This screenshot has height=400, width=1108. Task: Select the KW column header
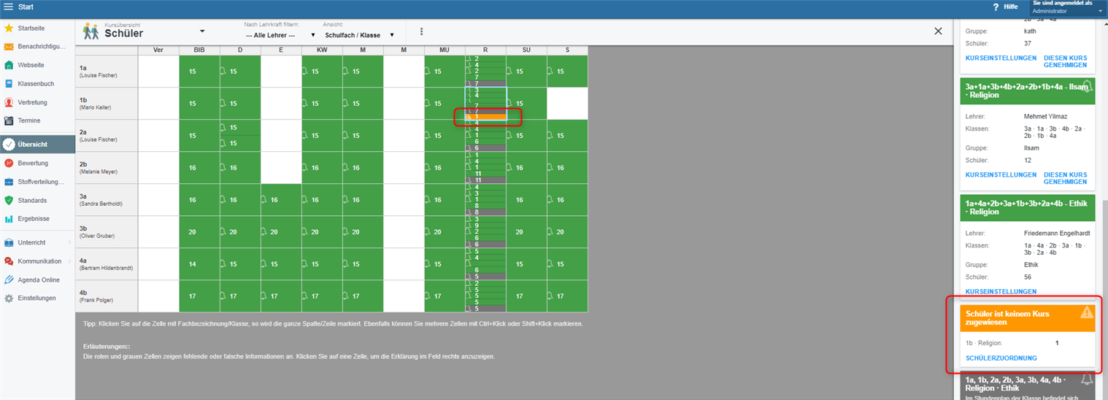(322, 50)
